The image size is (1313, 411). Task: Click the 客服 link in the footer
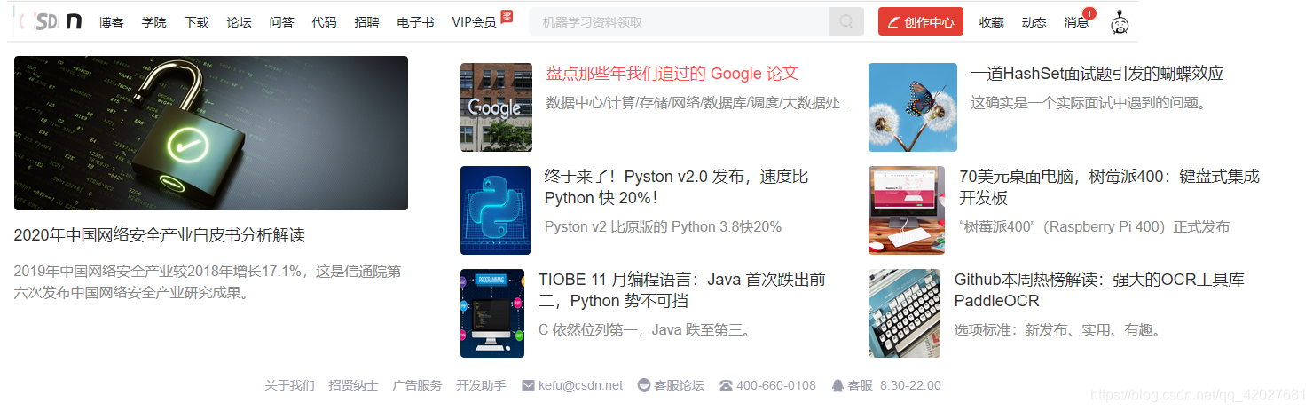coord(860,385)
